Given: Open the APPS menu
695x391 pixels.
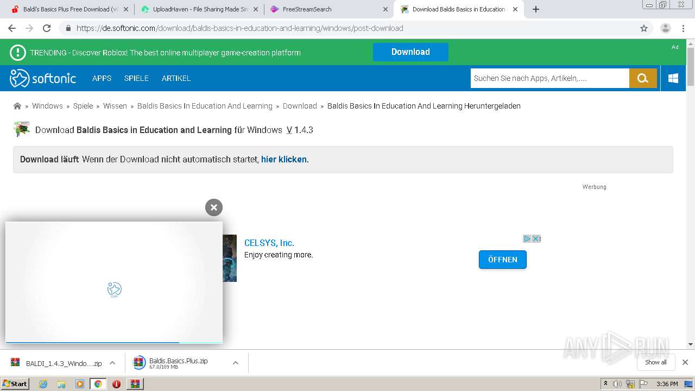Looking at the screenshot, I should 102,78.
